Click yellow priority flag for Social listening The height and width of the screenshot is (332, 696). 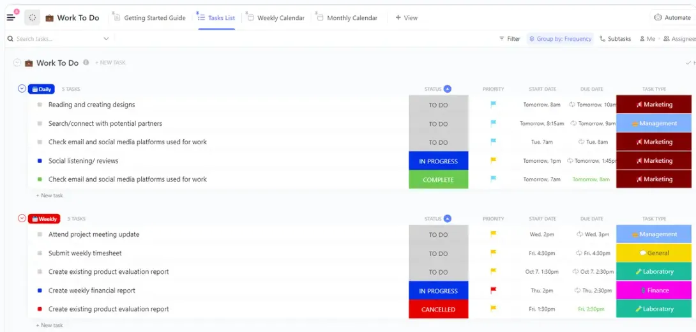(x=493, y=161)
